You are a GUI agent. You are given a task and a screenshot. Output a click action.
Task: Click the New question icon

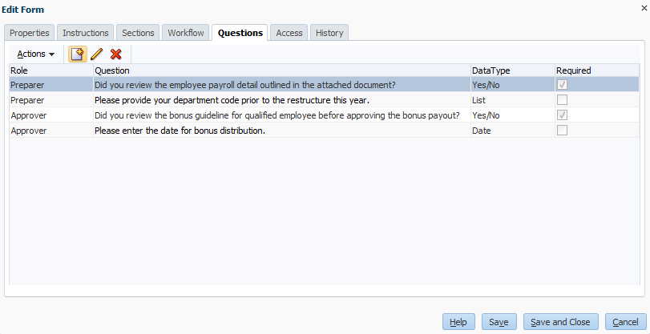coord(77,54)
